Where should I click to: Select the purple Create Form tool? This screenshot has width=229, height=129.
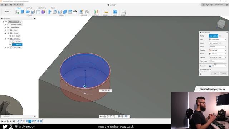point(43,12)
